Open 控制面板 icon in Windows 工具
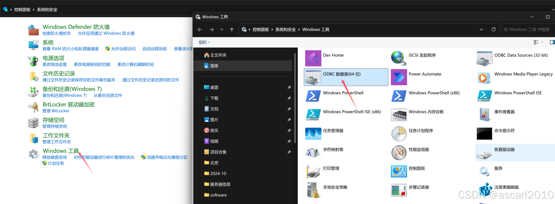Screen dimensions: 555x204 coord(399,171)
